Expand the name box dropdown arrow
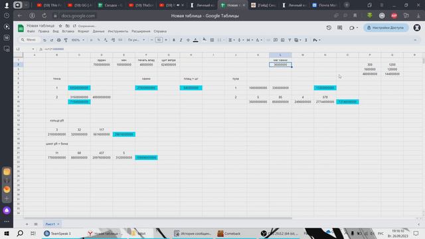This screenshot has height=239, width=425. click(x=33, y=49)
